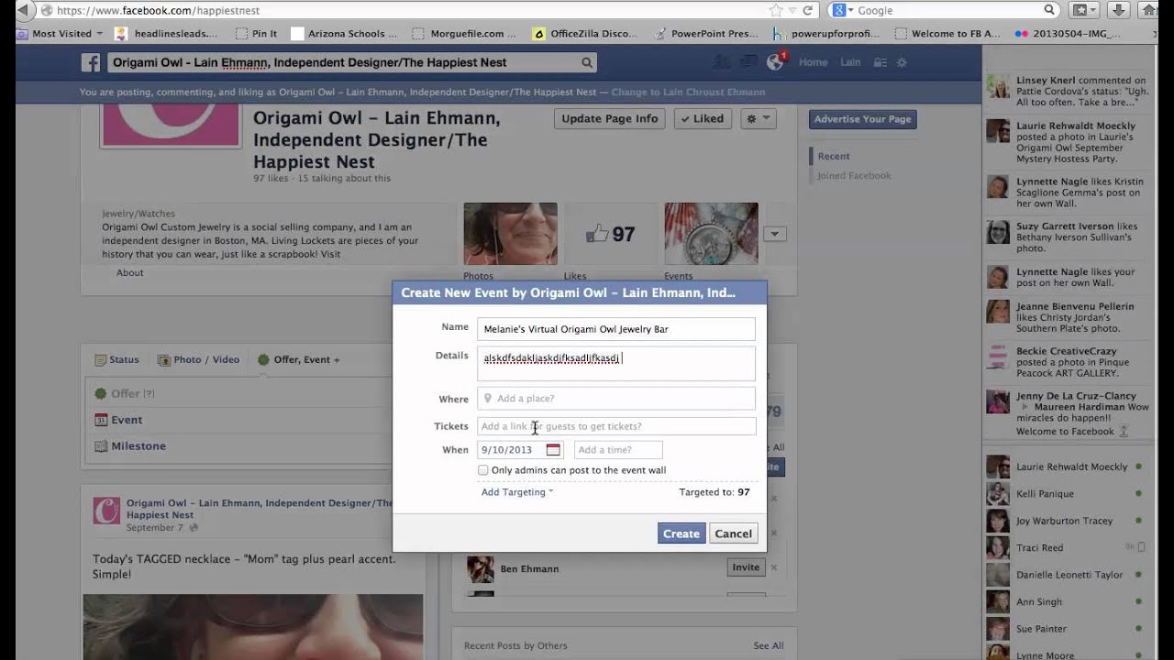
Task: Click the browser address bar URL
Action: (158, 10)
